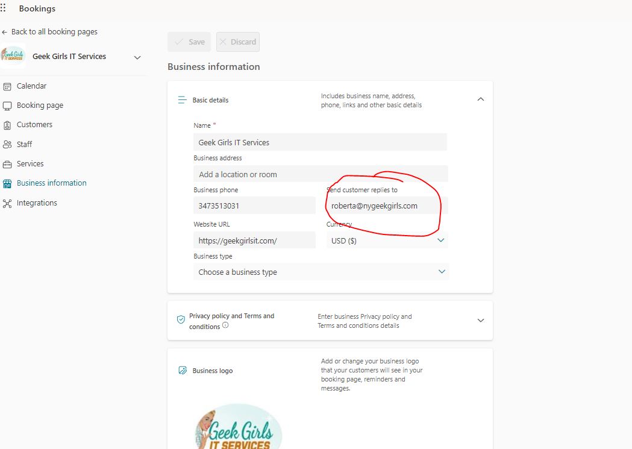Click the Calendar icon in sidebar
The width and height of the screenshot is (632, 449).
[x=7, y=86]
